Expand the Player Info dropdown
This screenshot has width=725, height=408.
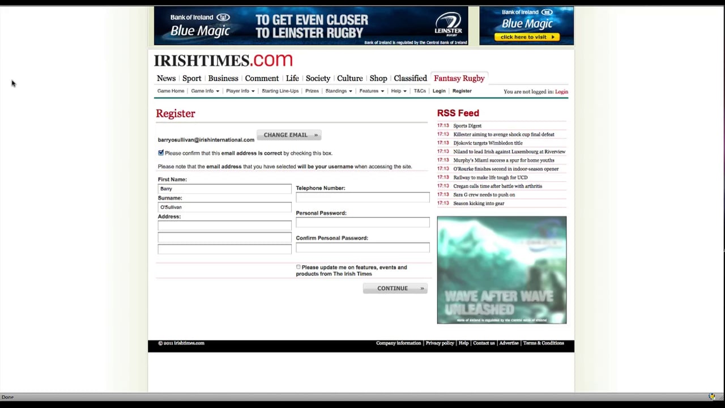click(240, 91)
